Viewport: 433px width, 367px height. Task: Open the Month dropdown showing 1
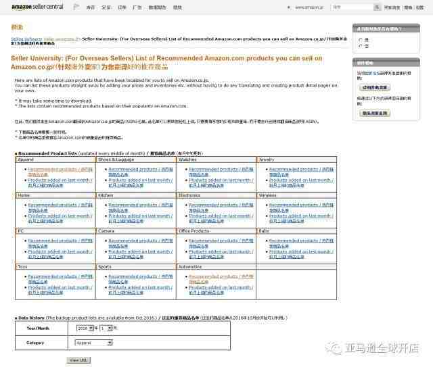106,328
